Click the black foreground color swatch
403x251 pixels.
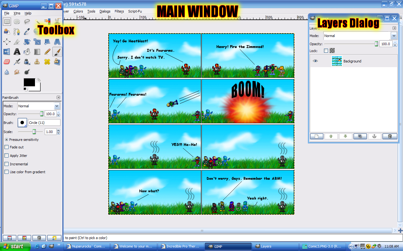click(x=29, y=83)
